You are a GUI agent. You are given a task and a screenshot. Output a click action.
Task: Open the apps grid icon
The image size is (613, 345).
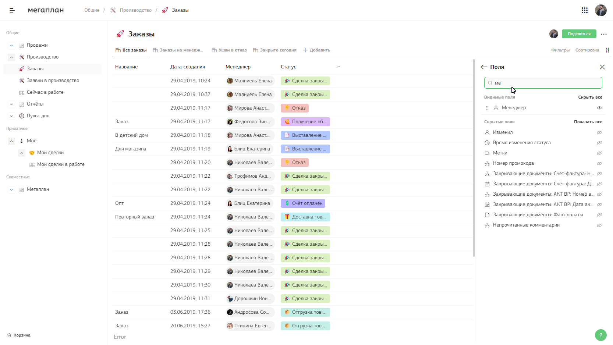pos(584,10)
